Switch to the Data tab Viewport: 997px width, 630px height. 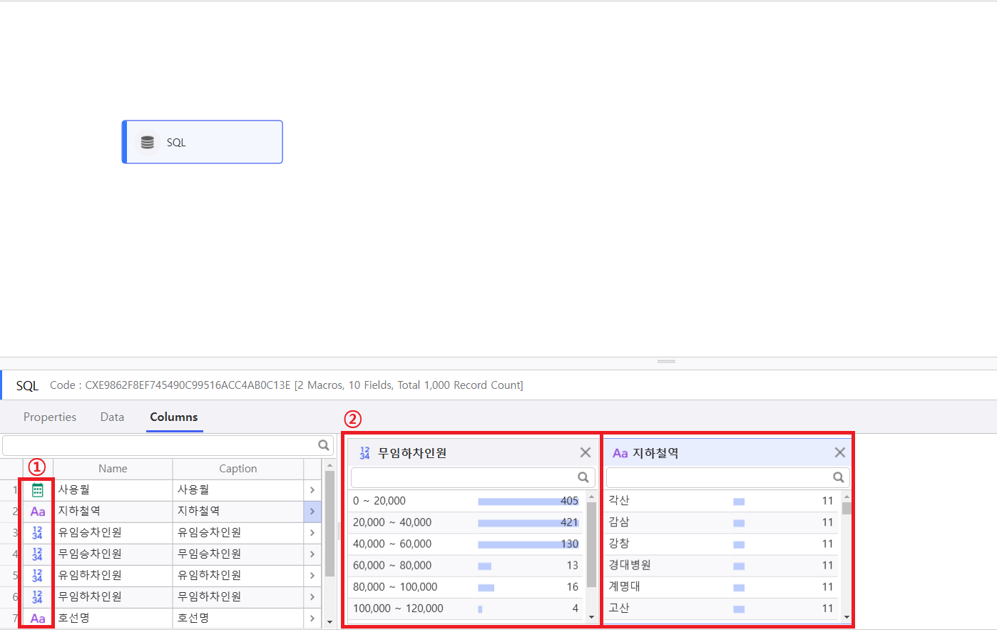[112, 417]
